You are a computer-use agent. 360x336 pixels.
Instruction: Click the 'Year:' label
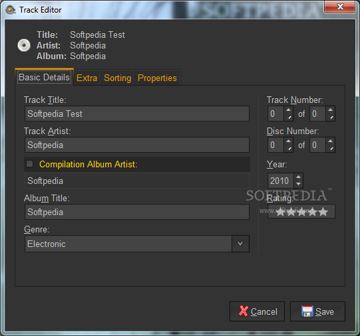tap(277, 164)
